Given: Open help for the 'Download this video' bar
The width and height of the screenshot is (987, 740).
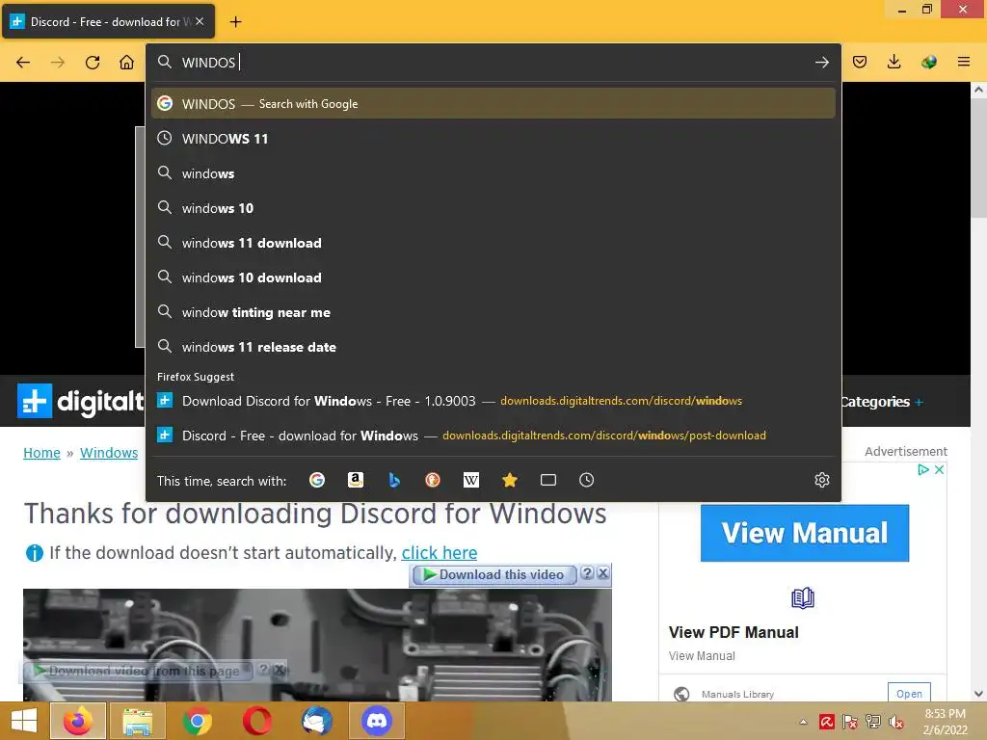Looking at the screenshot, I should coord(587,573).
